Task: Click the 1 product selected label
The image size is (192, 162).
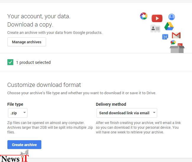Action: (x=33, y=62)
